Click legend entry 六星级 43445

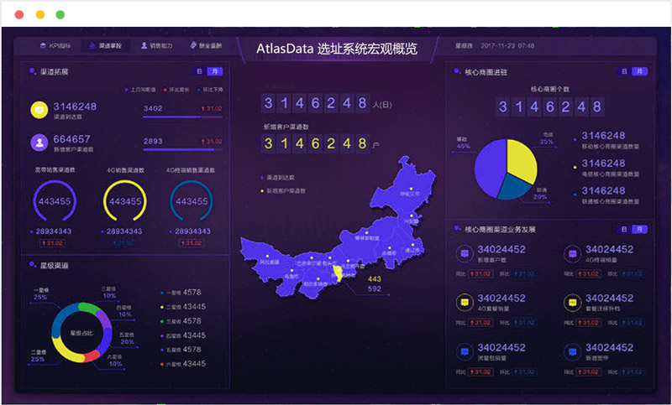[x=183, y=364]
